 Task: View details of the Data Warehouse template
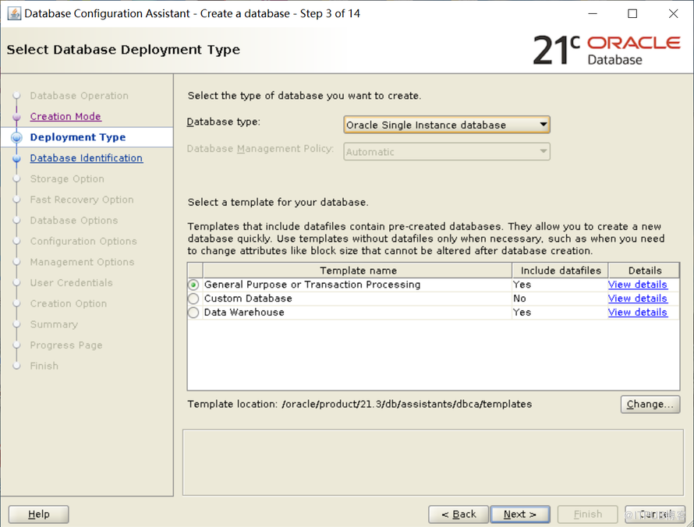(x=637, y=313)
